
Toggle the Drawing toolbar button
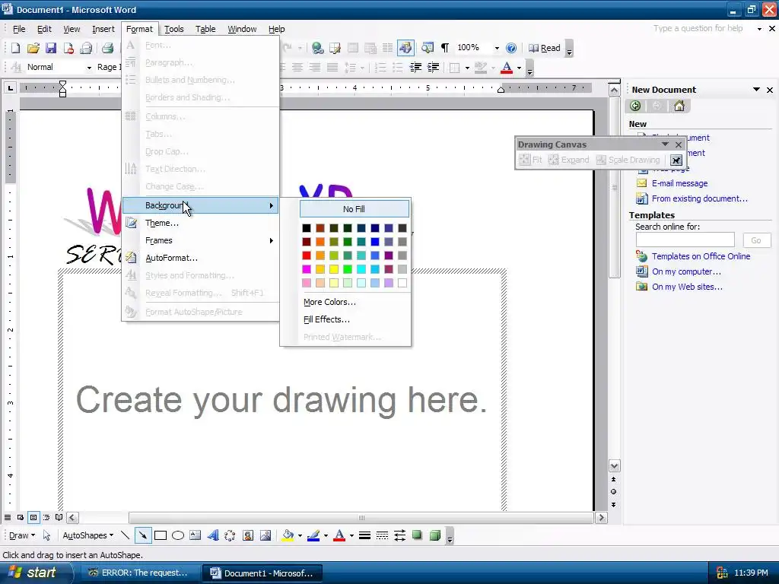pyautogui.click(x=405, y=48)
